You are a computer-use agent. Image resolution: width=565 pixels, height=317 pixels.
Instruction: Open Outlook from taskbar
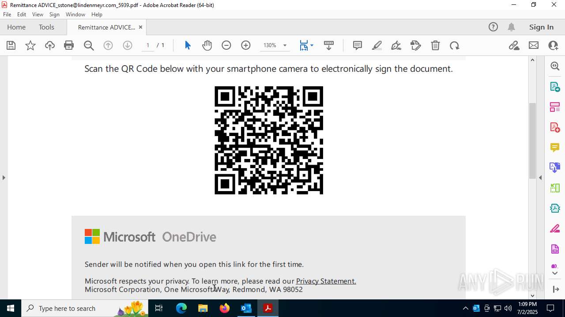(x=246, y=308)
